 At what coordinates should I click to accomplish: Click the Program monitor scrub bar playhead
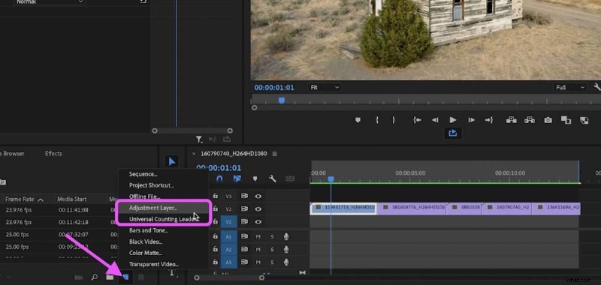click(281, 100)
